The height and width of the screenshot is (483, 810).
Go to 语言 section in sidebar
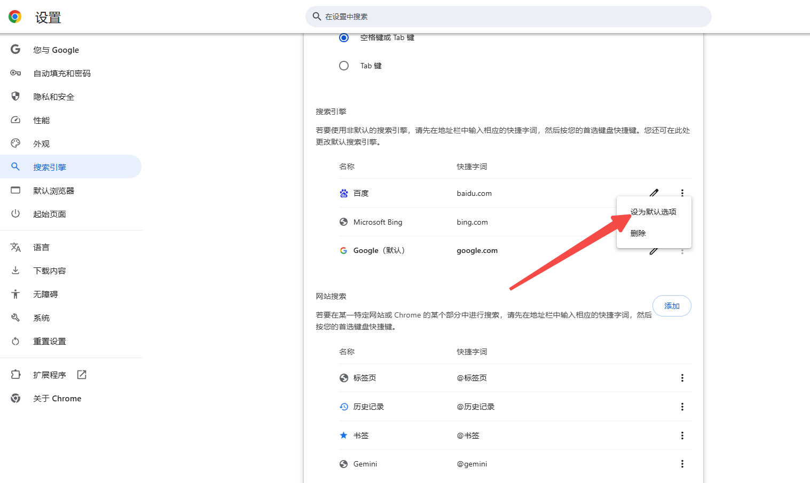tap(70, 247)
